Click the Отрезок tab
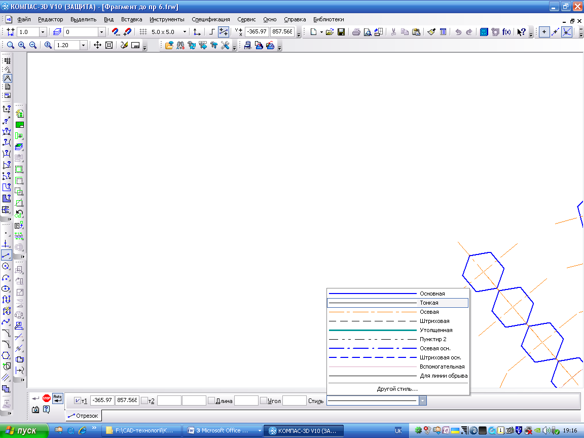The width and height of the screenshot is (584, 438). click(x=84, y=416)
